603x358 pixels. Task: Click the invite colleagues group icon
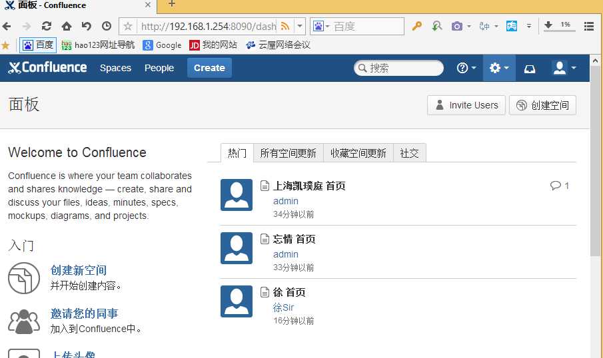click(x=24, y=321)
